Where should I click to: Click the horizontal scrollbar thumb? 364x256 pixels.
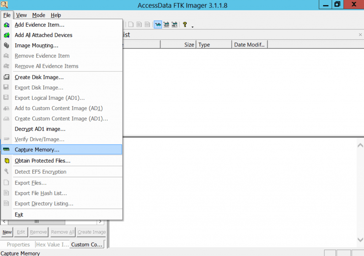(x=37, y=222)
